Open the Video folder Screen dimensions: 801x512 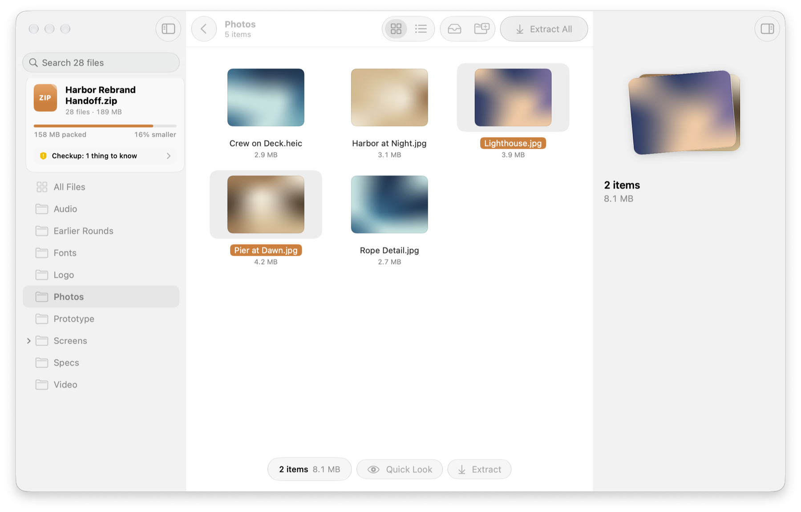(101, 385)
